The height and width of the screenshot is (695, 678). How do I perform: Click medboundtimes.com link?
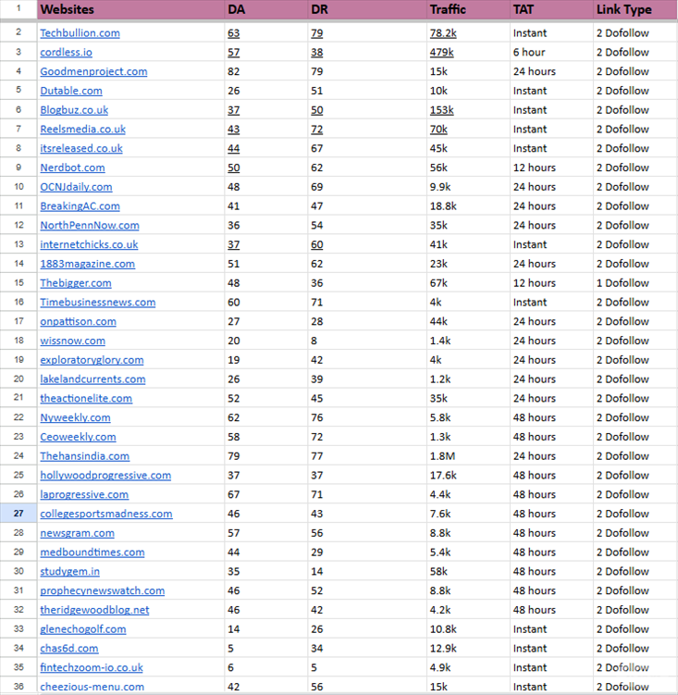pyautogui.click(x=92, y=552)
